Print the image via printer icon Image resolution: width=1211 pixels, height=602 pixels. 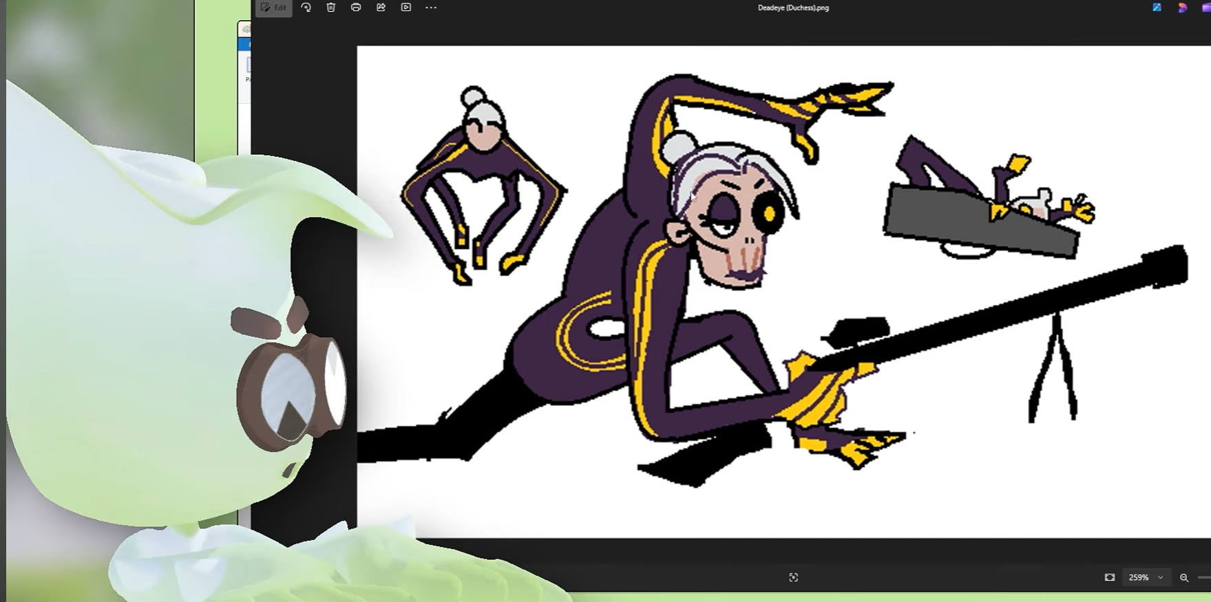[356, 8]
